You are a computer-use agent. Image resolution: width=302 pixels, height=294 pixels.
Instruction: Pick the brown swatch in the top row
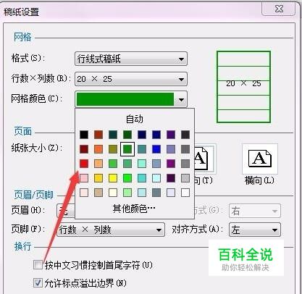coord(98,135)
